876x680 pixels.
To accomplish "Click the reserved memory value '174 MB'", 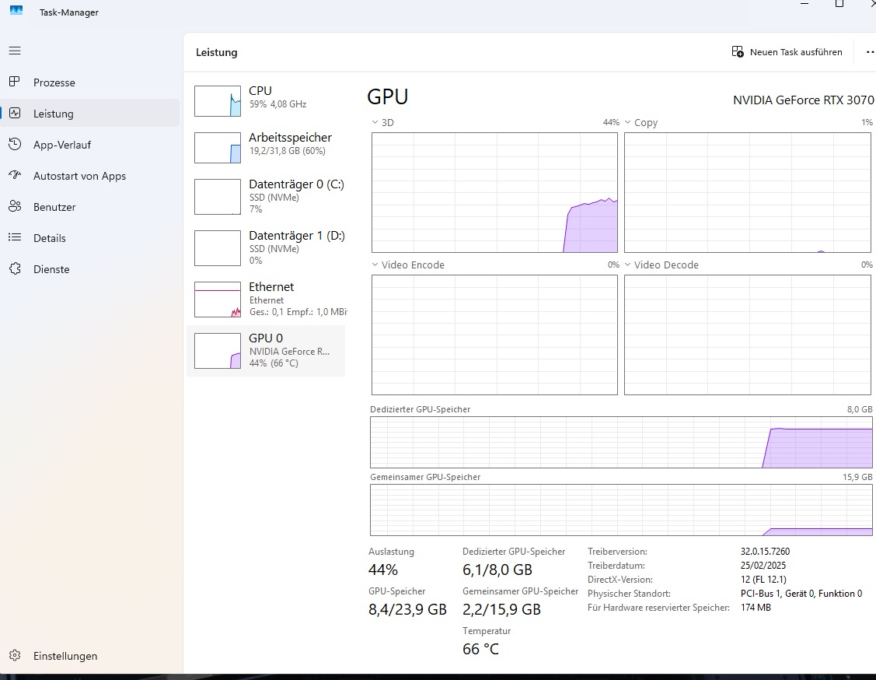I will coord(756,608).
